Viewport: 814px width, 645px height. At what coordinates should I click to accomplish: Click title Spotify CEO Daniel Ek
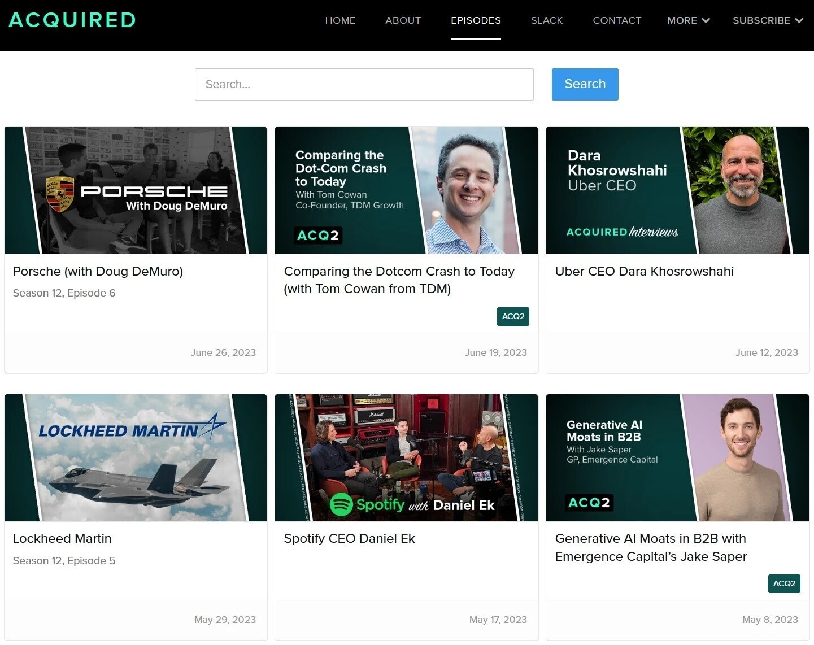(349, 538)
